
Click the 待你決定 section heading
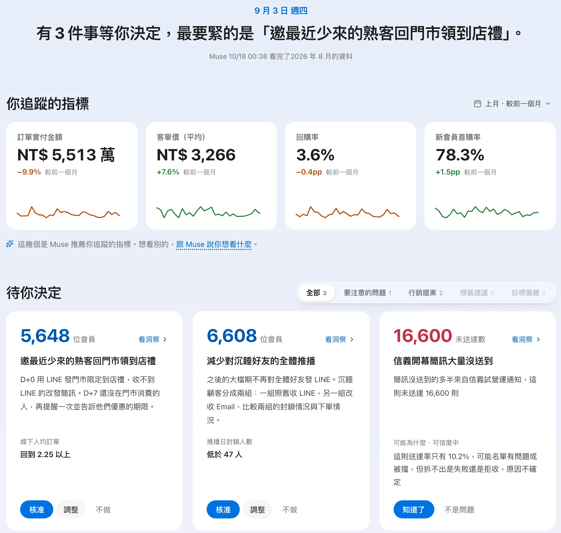coord(34,293)
